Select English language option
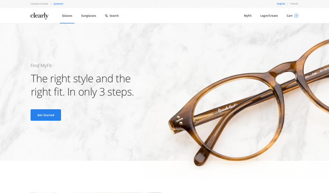The image size is (329, 193). pos(281,4)
